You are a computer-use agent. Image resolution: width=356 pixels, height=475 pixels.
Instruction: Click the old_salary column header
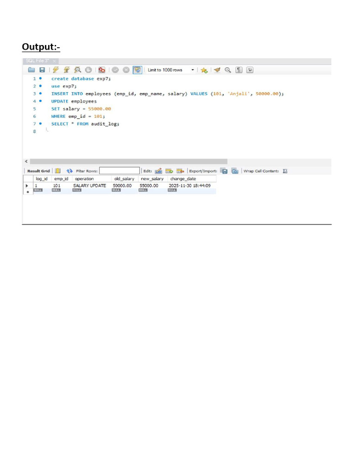pyautogui.click(x=124, y=179)
